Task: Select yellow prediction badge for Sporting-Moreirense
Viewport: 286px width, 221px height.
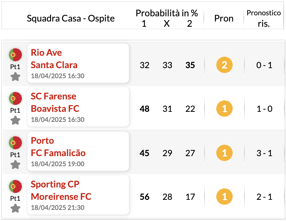Action: pyautogui.click(x=224, y=197)
